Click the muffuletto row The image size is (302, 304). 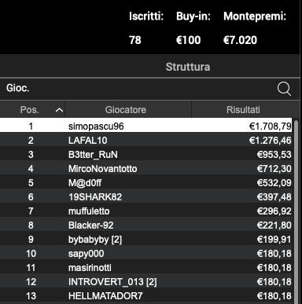146,211
